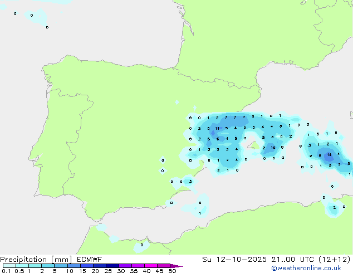Click the 0 value marker over Morocco

pos(141,245)
